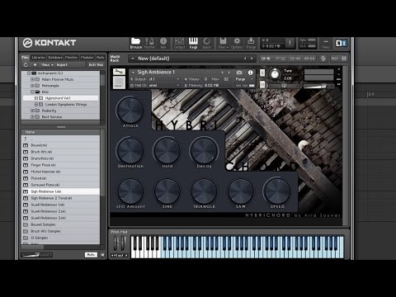The image size is (396, 297).
Task: Toggle the instrument mute M button
Action: 262,85
